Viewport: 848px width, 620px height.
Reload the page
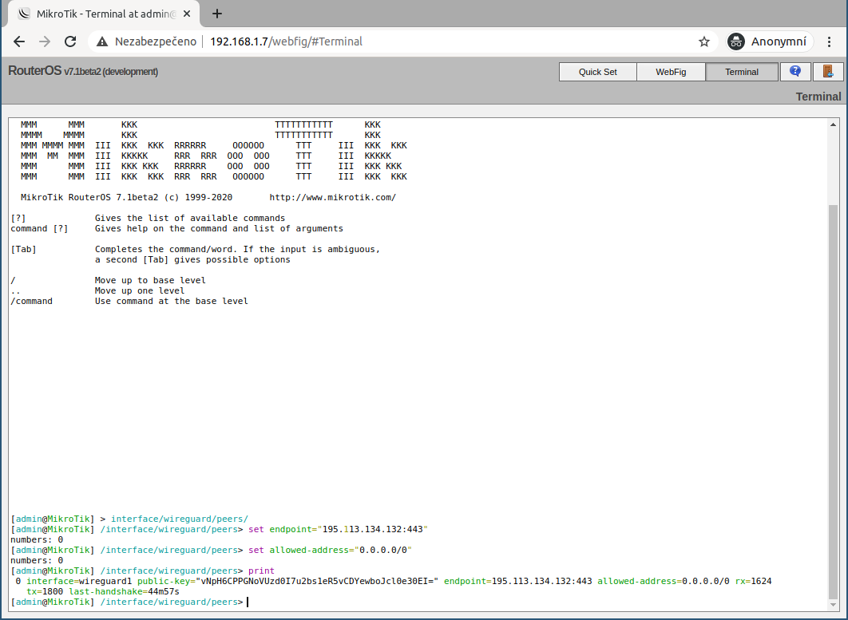point(70,41)
